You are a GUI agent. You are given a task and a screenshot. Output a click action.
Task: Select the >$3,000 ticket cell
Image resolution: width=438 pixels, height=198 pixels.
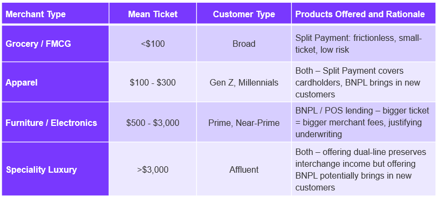tap(153, 169)
